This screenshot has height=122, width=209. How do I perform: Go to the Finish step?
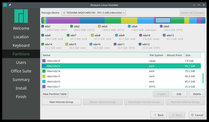point(21,97)
